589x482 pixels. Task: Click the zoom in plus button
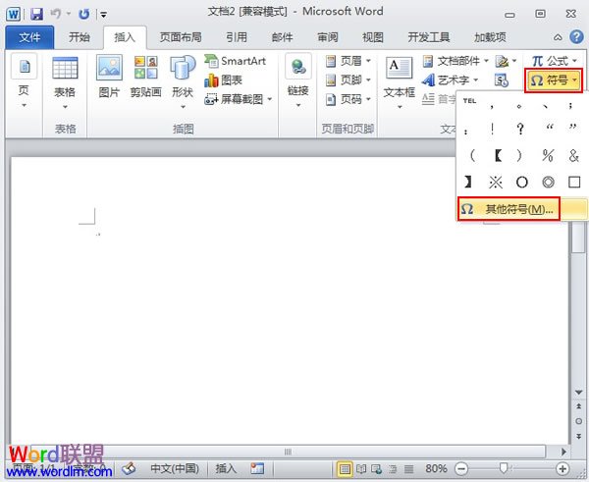[x=562, y=468]
